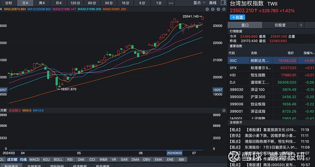Select the 日K daily candlestick tab
This screenshot has height=167, width=315.
click(25, 3)
